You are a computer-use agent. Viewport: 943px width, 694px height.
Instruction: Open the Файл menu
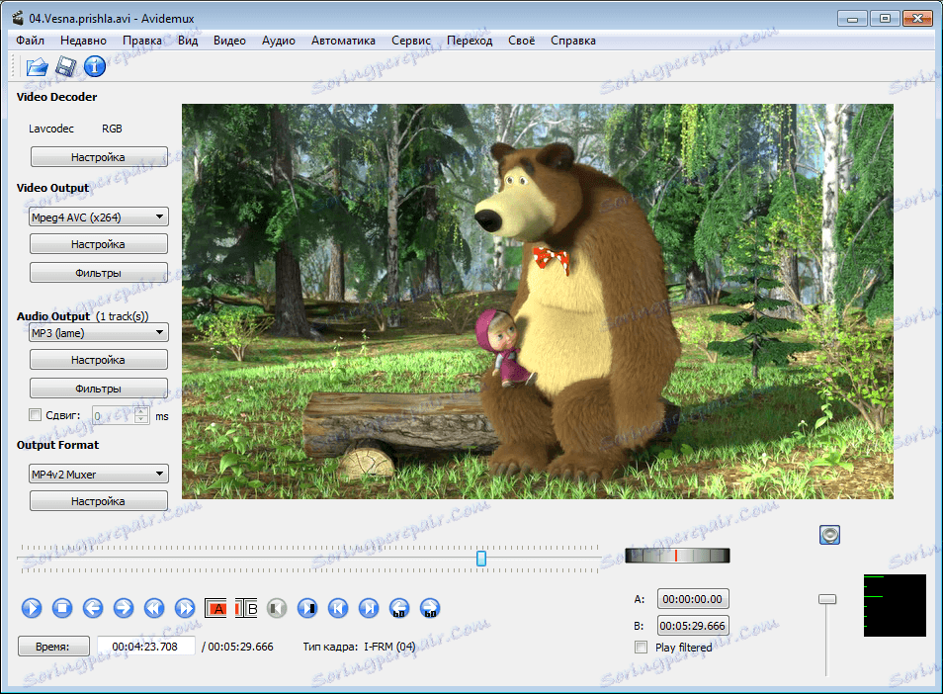pyautogui.click(x=30, y=41)
